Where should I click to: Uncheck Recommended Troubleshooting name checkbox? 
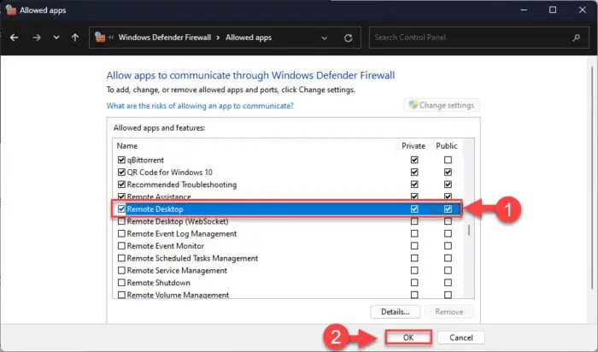[121, 185]
